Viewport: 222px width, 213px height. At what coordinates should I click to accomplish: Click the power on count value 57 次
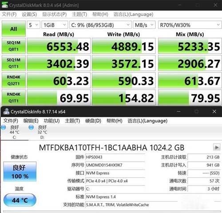[x=204, y=181]
